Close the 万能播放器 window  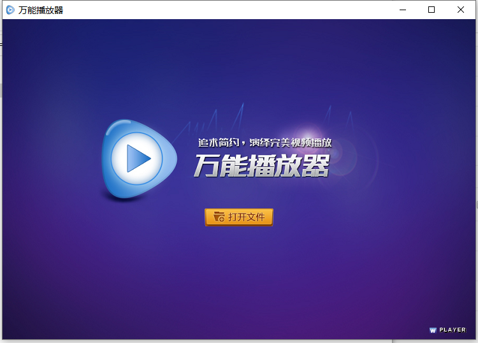pyautogui.click(x=461, y=10)
